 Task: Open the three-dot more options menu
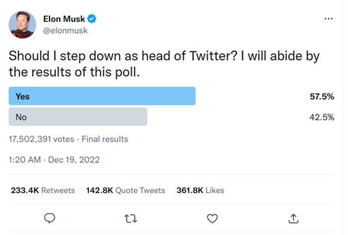tap(328, 19)
